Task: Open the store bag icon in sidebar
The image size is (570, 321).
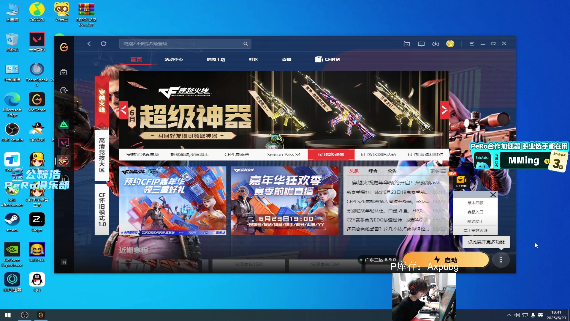Action: click(64, 72)
